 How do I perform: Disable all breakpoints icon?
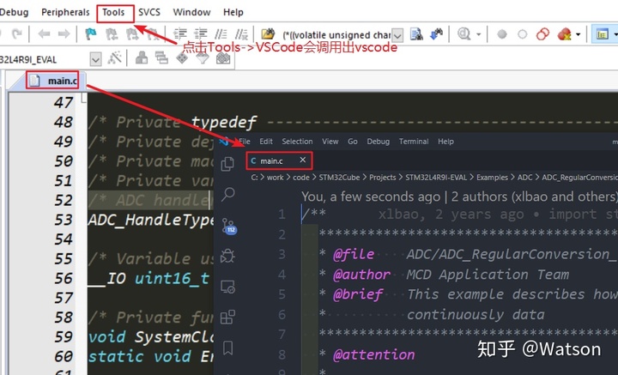[x=542, y=34]
